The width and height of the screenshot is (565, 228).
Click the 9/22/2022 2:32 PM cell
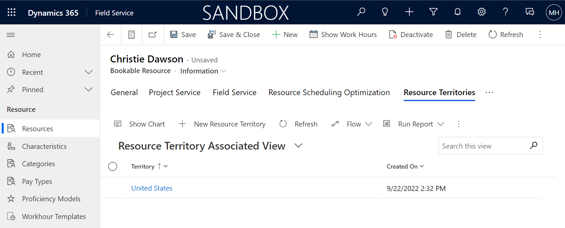tap(416, 188)
